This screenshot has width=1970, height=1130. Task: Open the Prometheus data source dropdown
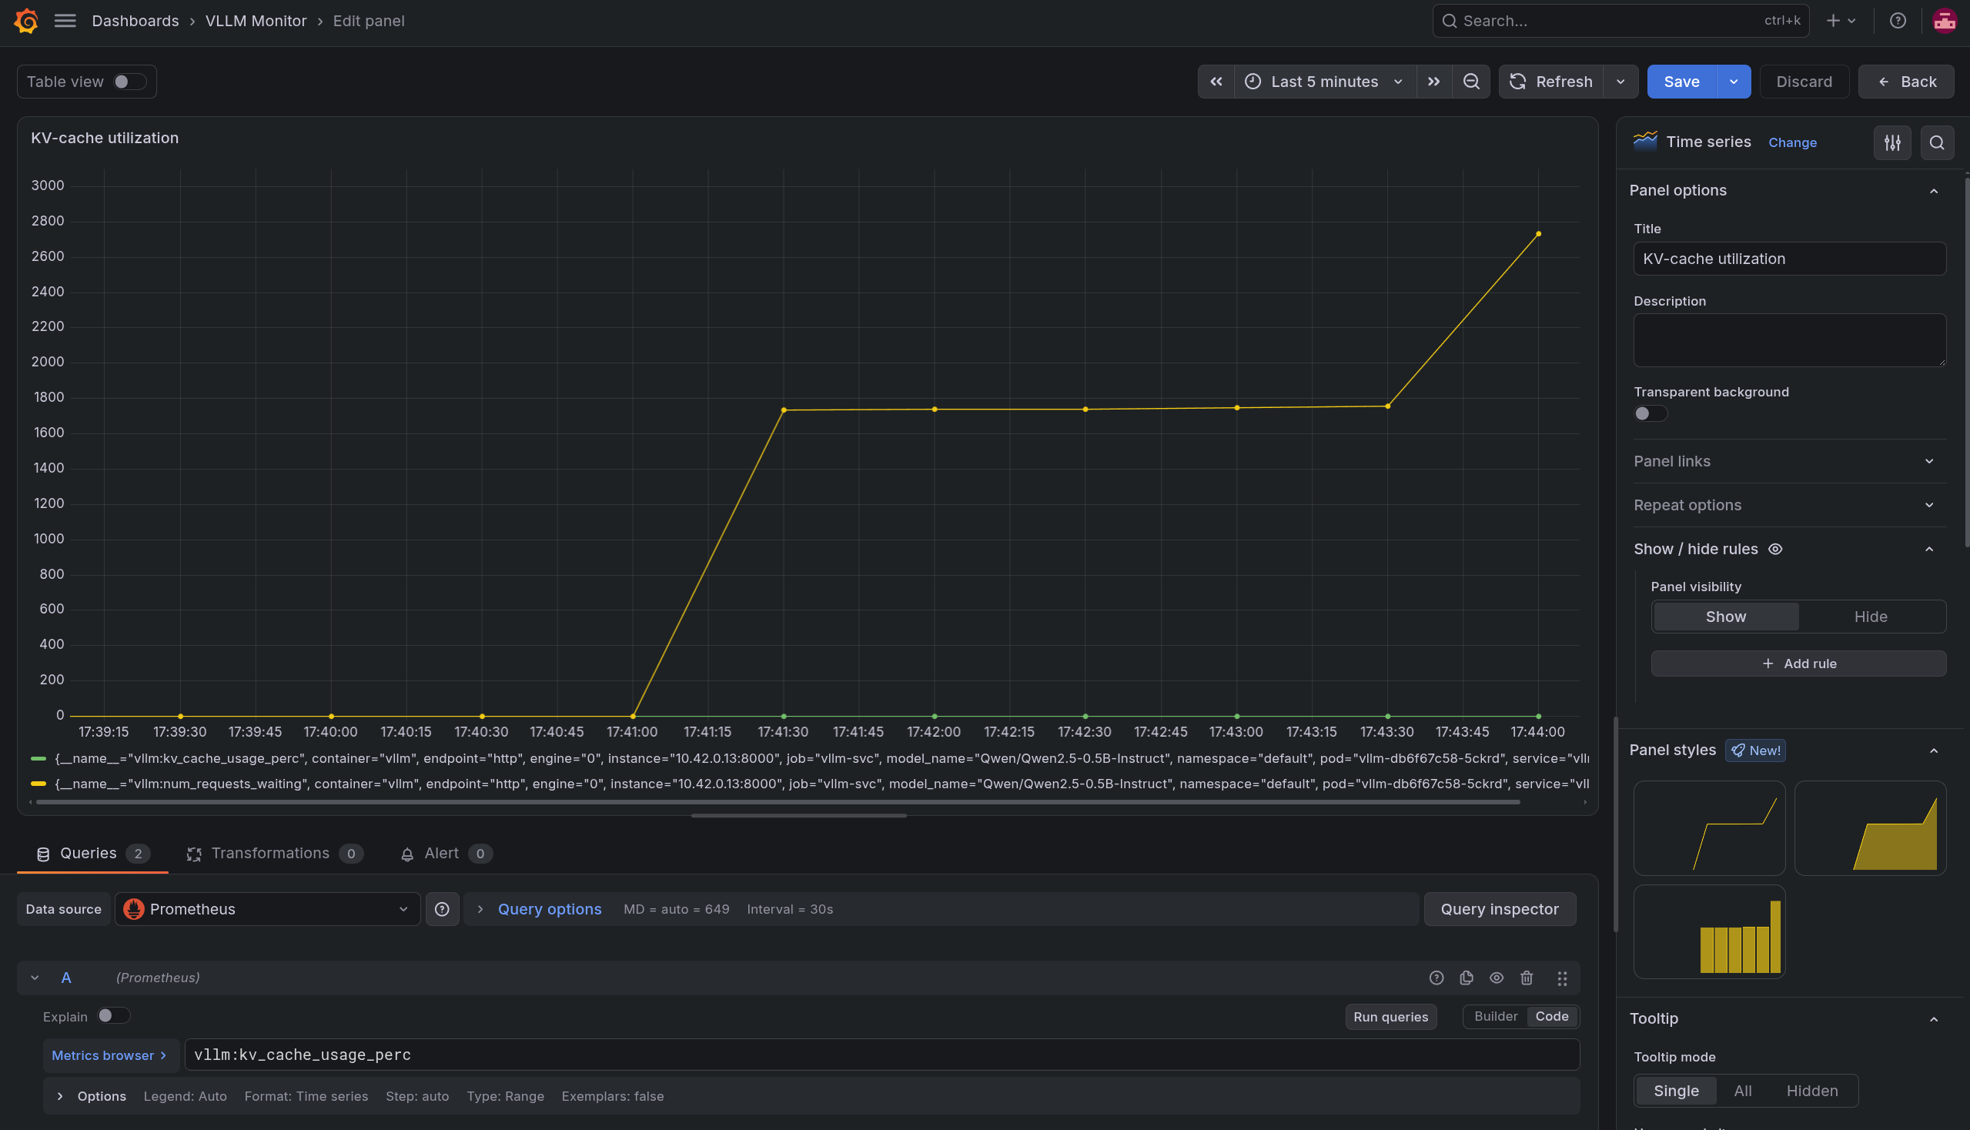click(268, 909)
